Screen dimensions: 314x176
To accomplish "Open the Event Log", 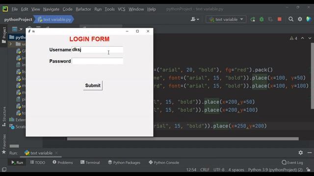I will point(292,162).
